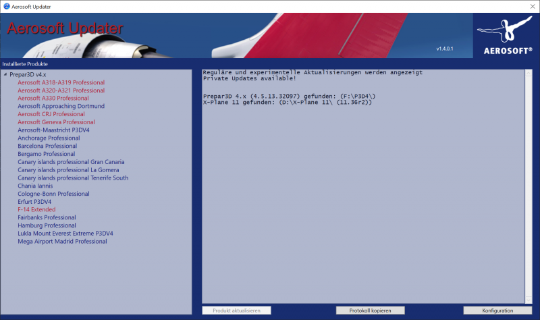The image size is (540, 320).
Task: Select F-14 Extended in product list
Action: 36,209
